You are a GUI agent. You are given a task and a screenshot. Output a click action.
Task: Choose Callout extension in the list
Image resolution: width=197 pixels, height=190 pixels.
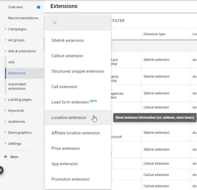67,56
